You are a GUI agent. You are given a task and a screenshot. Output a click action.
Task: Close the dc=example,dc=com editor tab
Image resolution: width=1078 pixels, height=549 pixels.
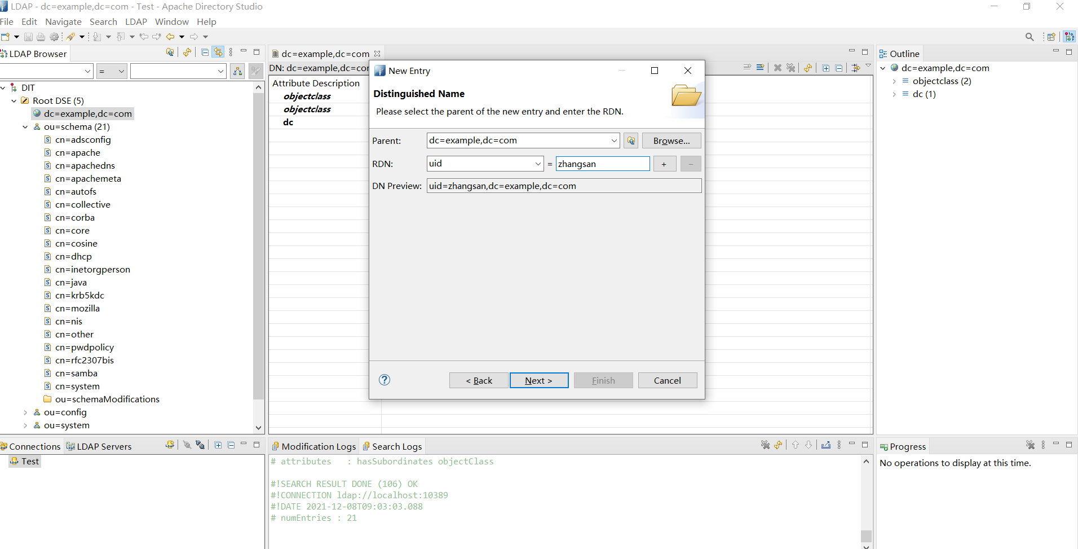coord(377,54)
